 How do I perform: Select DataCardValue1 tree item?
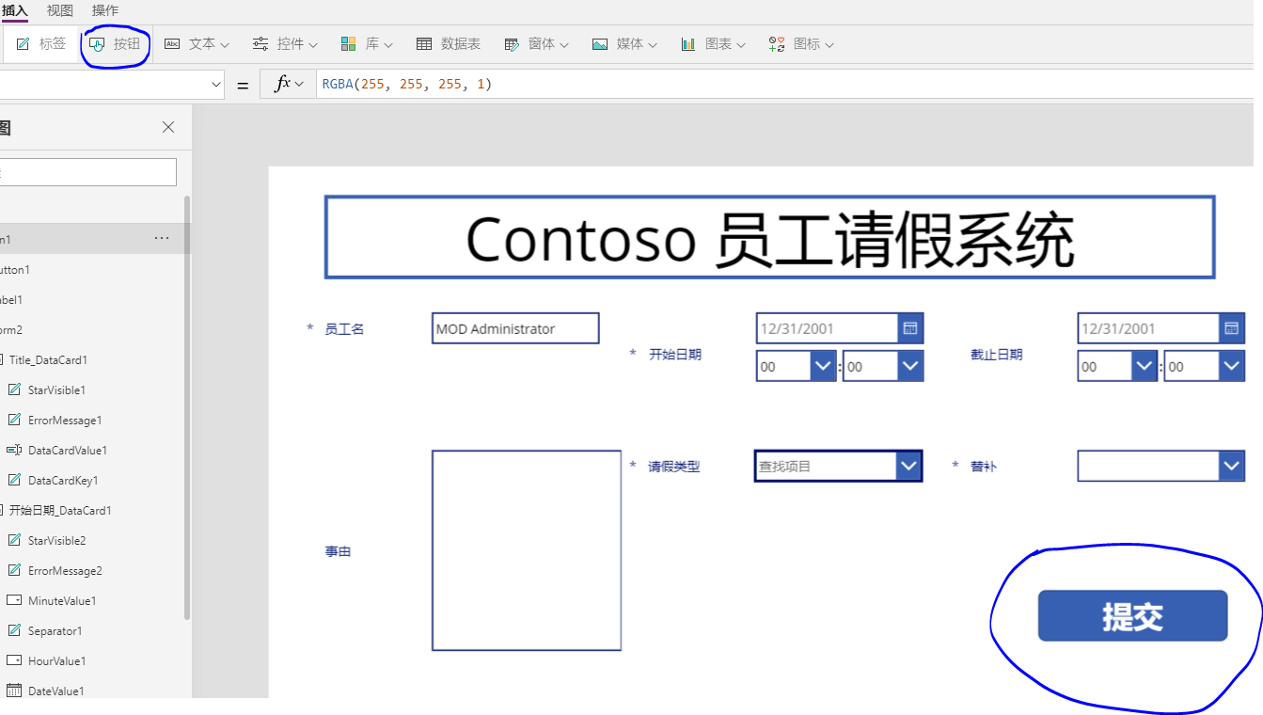coord(68,451)
